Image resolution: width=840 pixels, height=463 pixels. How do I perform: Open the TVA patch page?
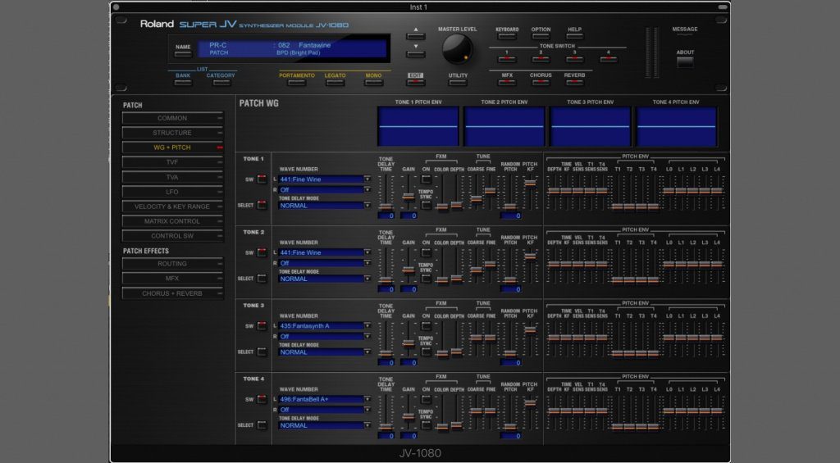point(172,177)
